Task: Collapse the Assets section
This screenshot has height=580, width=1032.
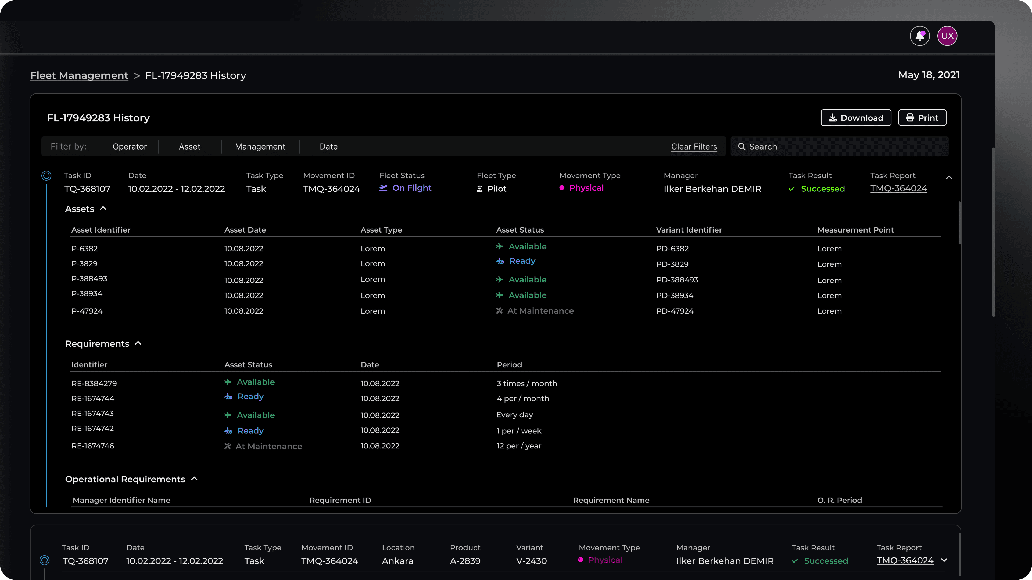Action: click(103, 208)
